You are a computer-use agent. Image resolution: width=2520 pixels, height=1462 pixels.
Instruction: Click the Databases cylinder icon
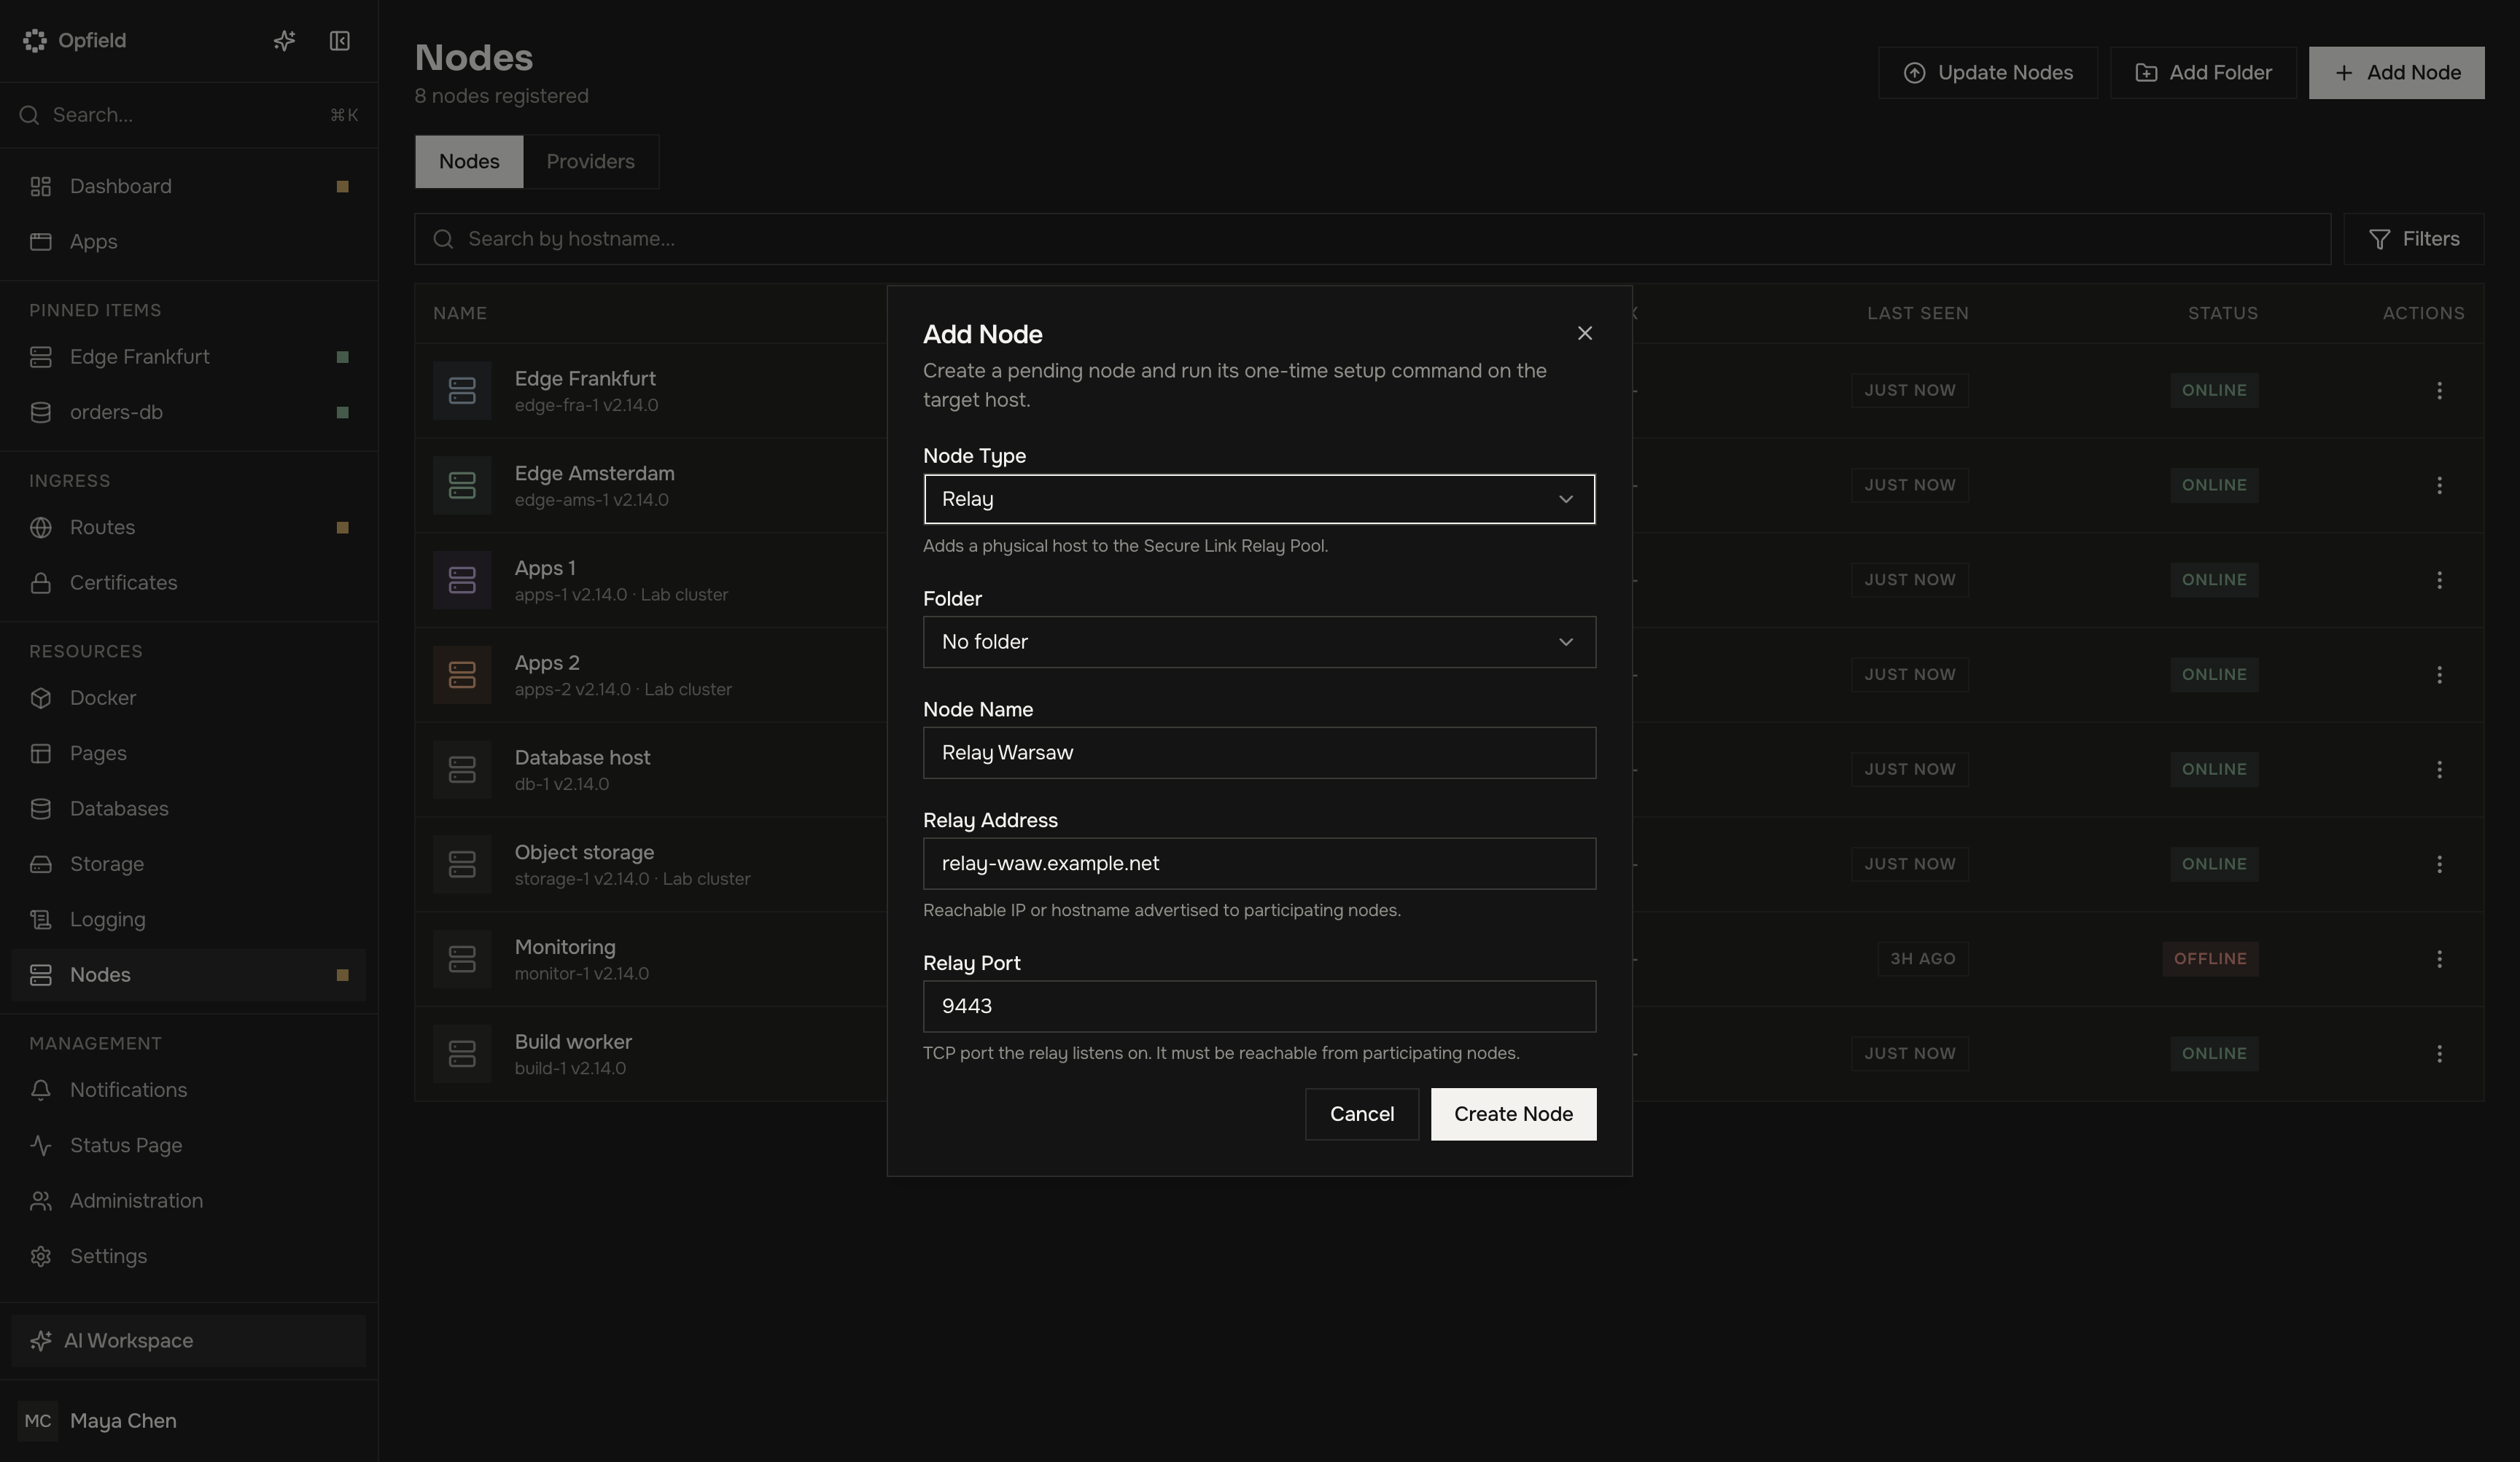coord(41,810)
